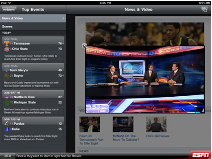Expand the News & Video row arrow
212x159 pixels.
[x=63, y=18]
